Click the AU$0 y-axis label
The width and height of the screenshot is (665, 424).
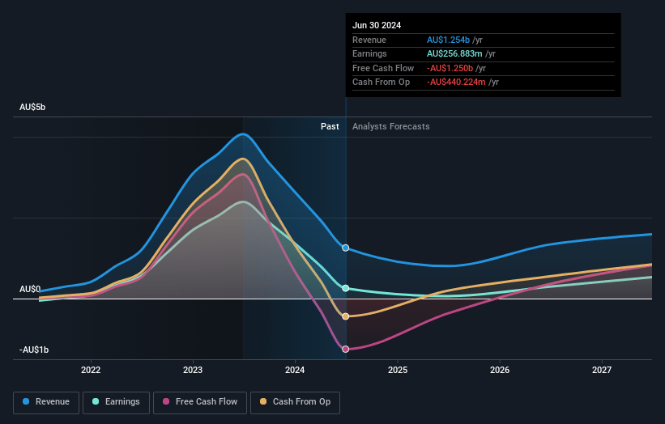(x=30, y=290)
